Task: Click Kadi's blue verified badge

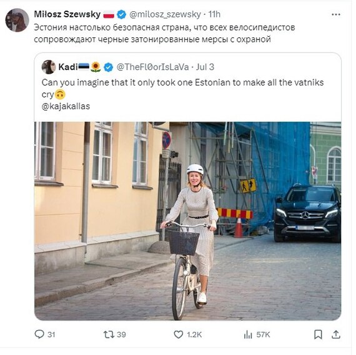Action: (x=108, y=67)
